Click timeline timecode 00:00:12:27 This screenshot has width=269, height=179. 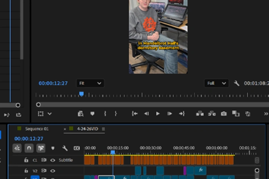pos(29,139)
